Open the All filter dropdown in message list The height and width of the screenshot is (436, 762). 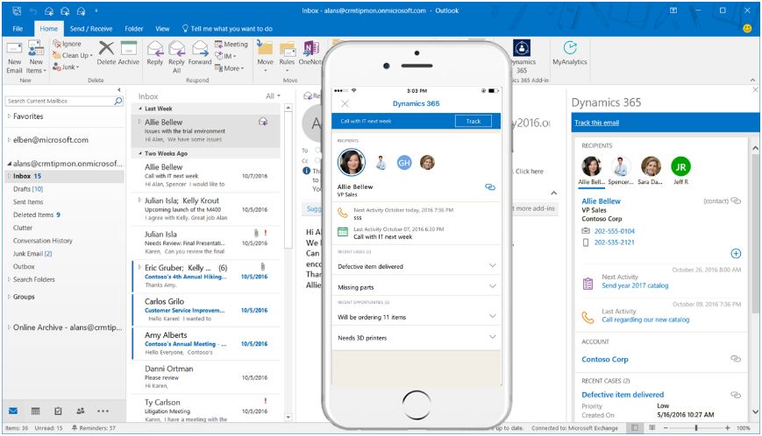pos(274,96)
